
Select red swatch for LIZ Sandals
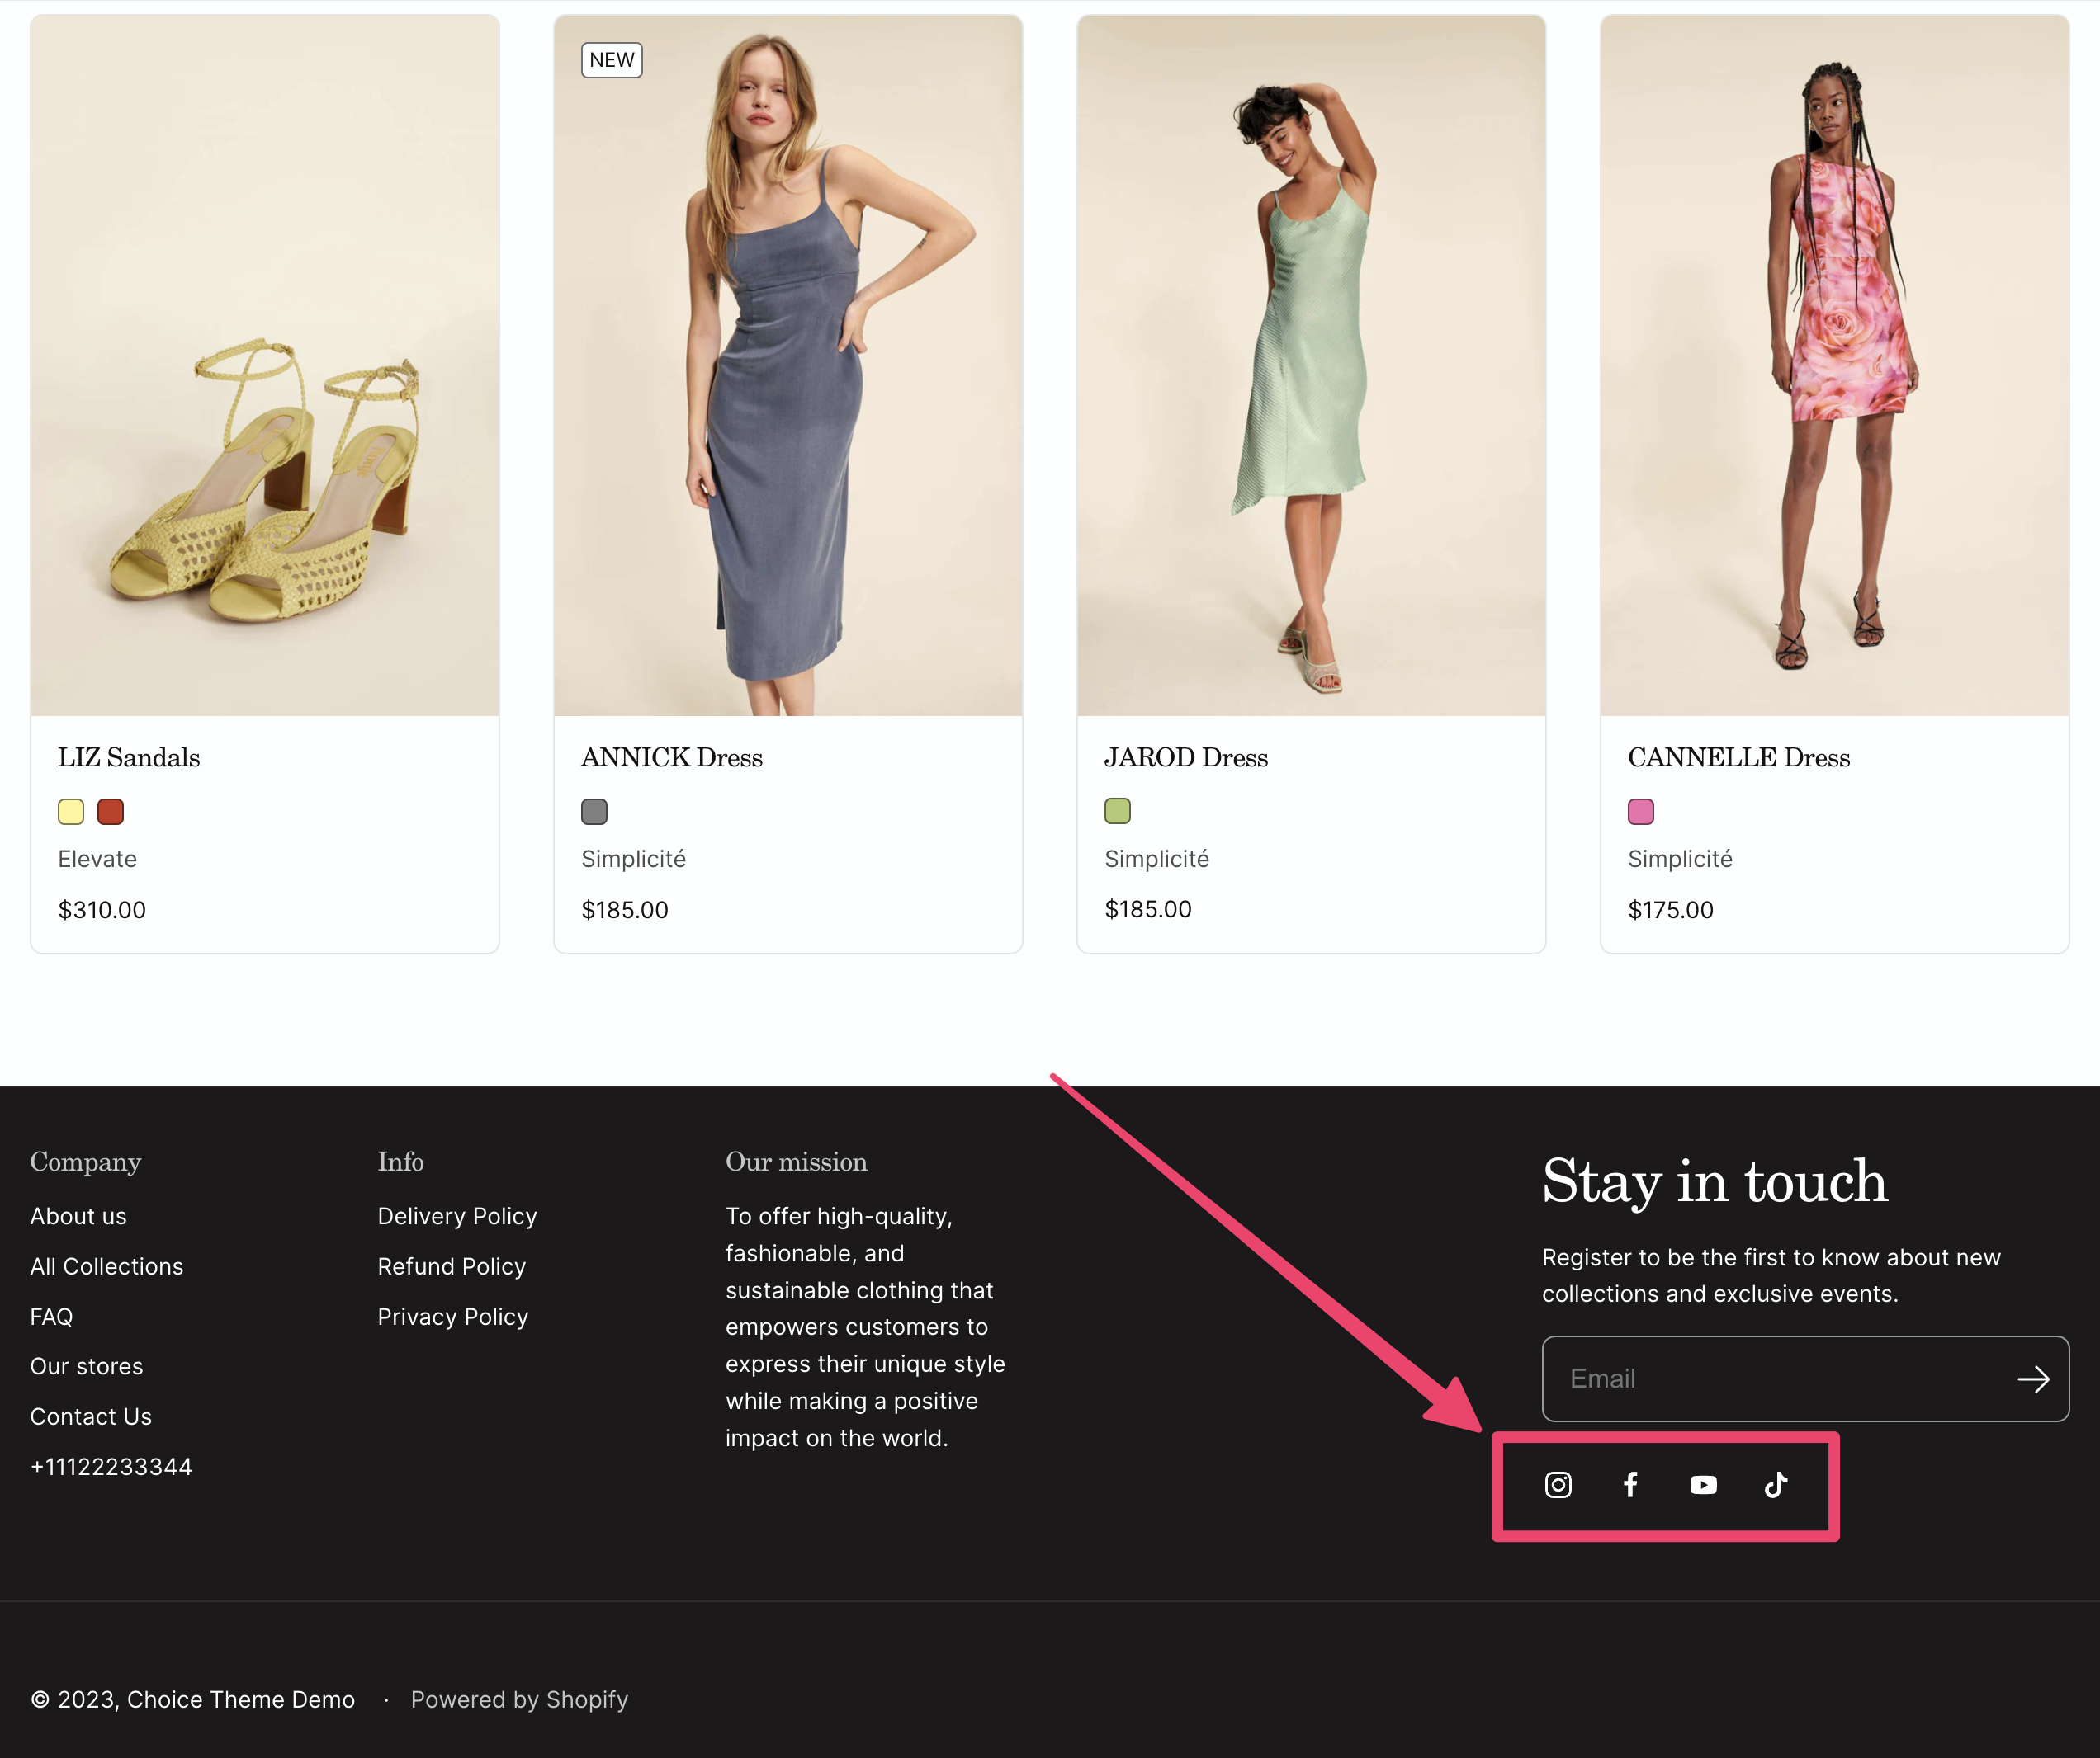[110, 812]
